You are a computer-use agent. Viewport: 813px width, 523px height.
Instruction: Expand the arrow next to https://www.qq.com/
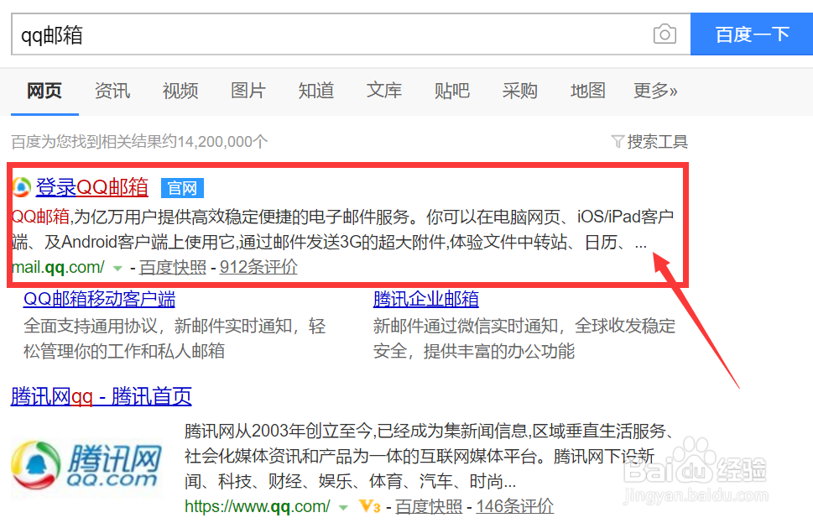click(x=343, y=507)
